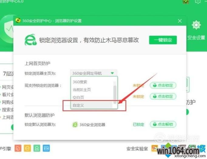Click the green engine icon at bottom

pos(37,148)
